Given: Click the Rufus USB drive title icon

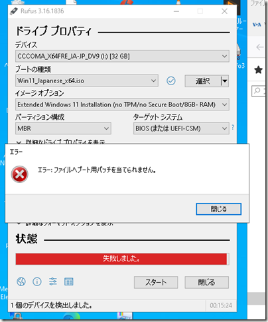Looking at the screenshot, I should tap(14, 11).
